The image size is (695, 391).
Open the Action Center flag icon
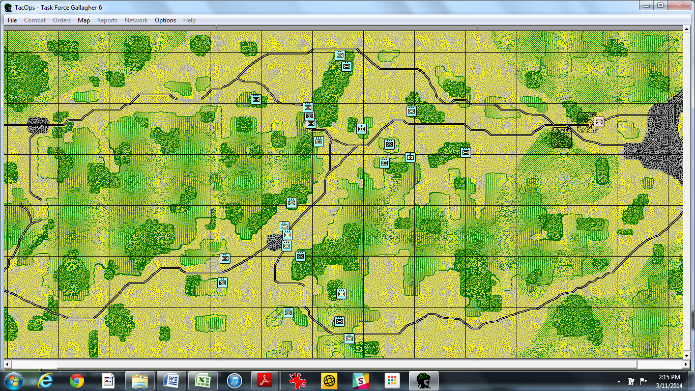click(644, 381)
